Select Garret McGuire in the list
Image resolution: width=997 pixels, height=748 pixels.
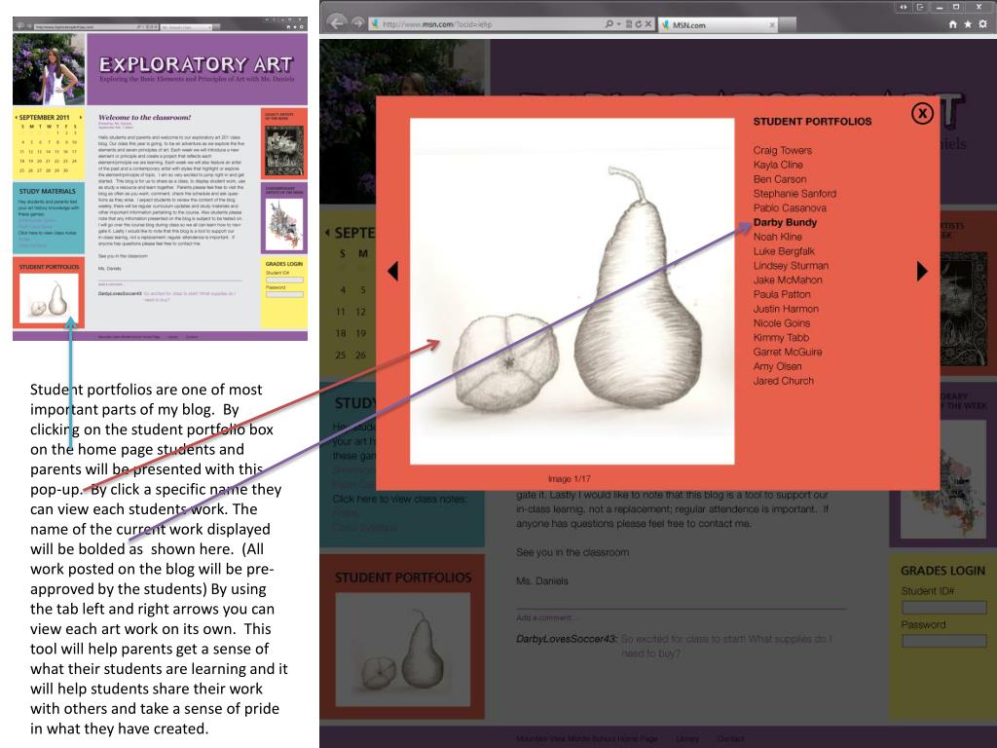(x=787, y=352)
